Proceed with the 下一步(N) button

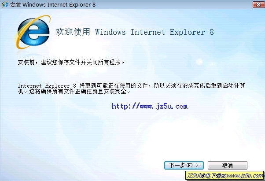184,165
